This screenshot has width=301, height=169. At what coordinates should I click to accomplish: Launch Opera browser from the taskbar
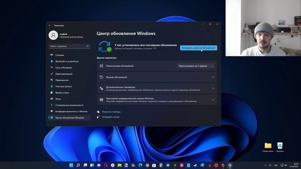click(x=106, y=165)
